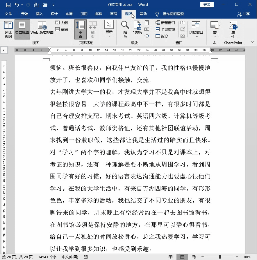Switch to 草稿 draft view
This screenshot has width=257, height=260.
(62, 29)
